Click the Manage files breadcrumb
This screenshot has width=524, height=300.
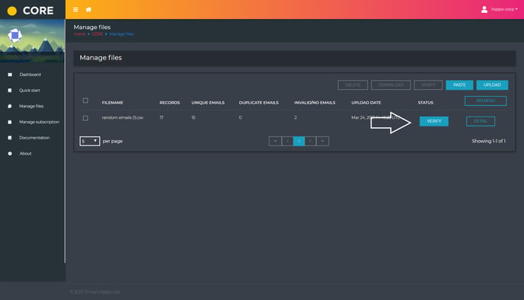pos(121,34)
